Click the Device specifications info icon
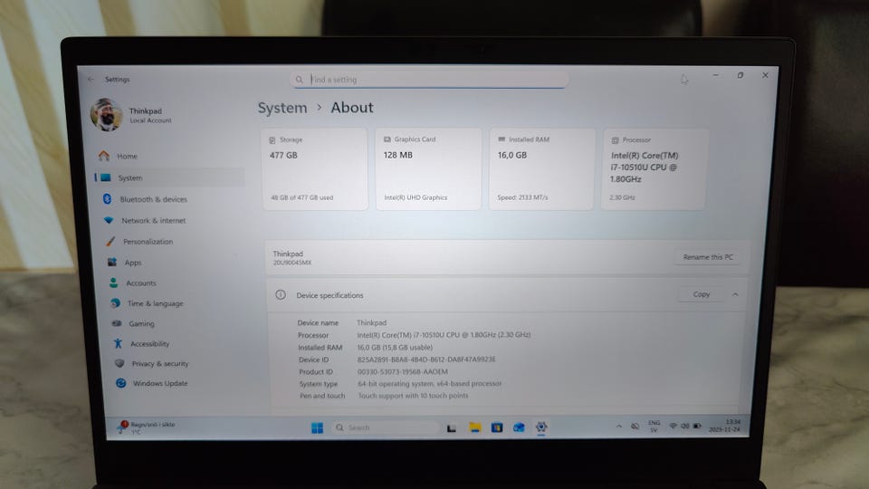This screenshot has height=489, width=869. click(281, 295)
